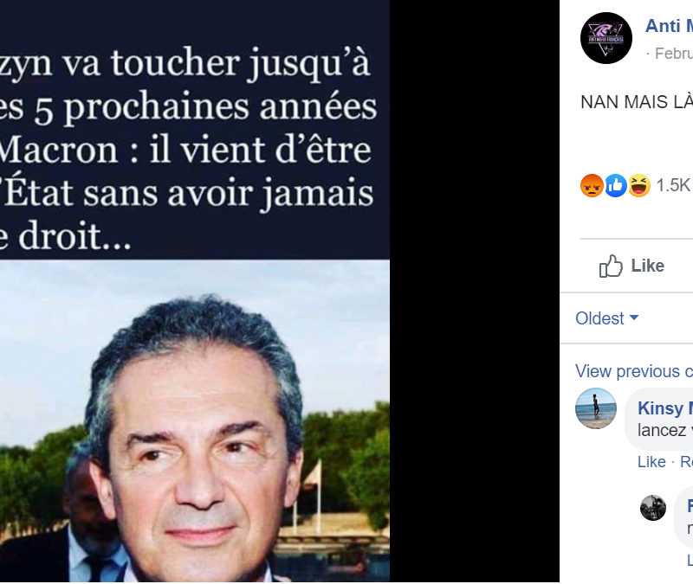Open commenter Kinsy's profile name
The width and height of the screenshot is (693, 584).
[665, 408]
